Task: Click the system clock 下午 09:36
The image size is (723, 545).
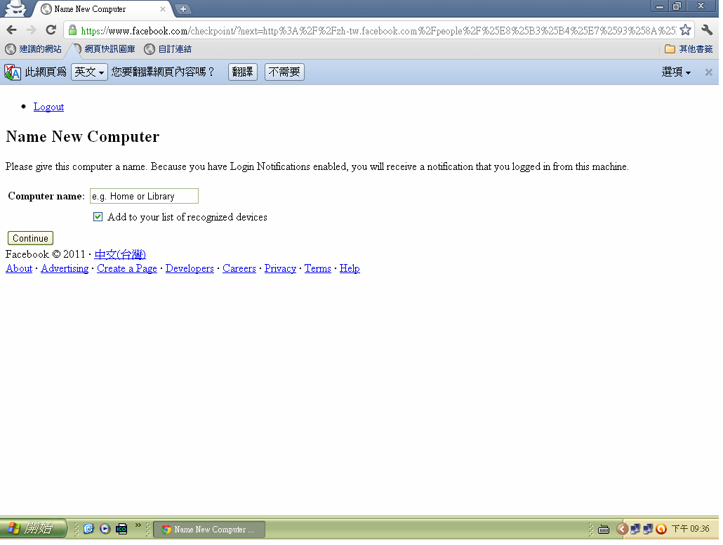Action: (690, 529)
